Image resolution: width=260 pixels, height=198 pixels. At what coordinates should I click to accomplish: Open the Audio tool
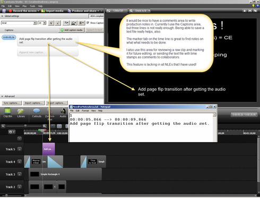(63, 113)
